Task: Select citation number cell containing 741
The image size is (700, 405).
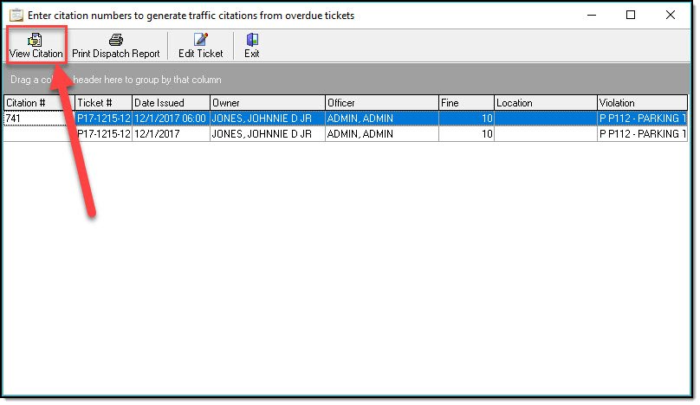Action: tap(37, 119)
